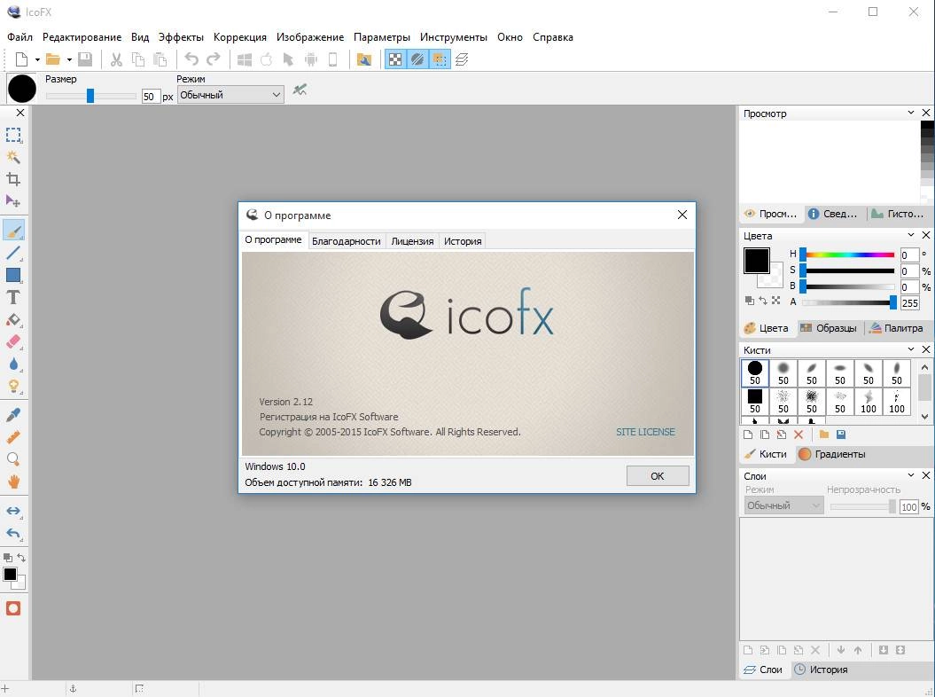The height and width of the screenshot is (697, 935).
Task: Toggle the airbrush option next to mode
Action: coord(300,90)
